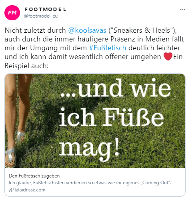194x199 pixels.
Task: Click the '...und wie' overlay text
Action: point(116,88)
